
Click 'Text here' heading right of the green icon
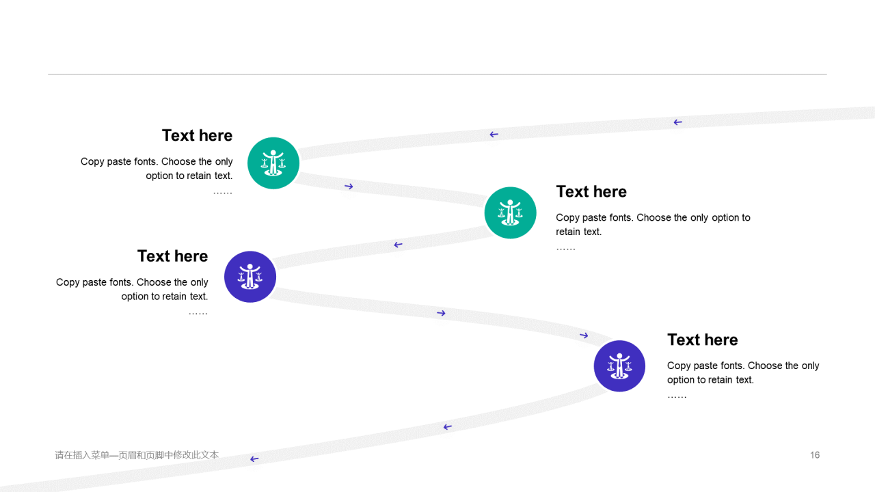pos(591,191)
